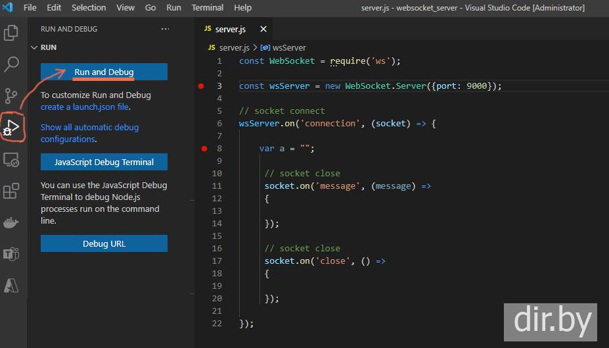Open the Docker view icon
Screen dimensions: 609x348
click(11, 223)
